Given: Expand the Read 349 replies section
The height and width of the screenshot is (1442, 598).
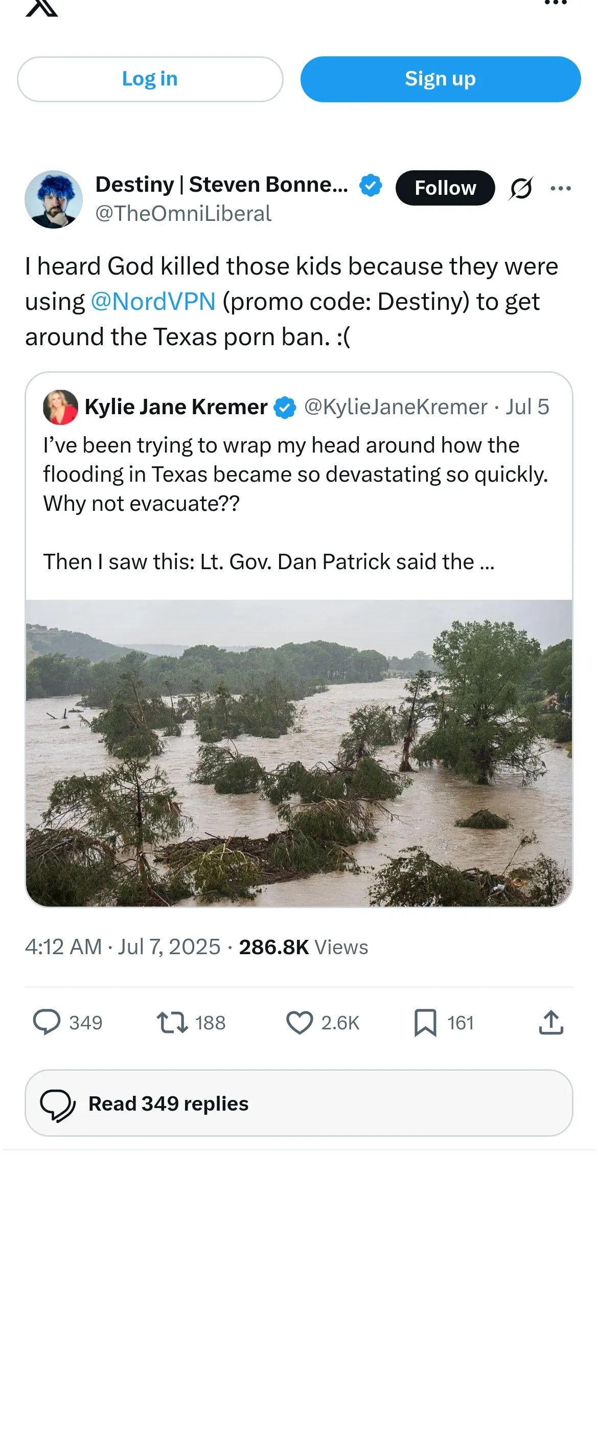Looking at the screenshot, I should point(298,1103).
